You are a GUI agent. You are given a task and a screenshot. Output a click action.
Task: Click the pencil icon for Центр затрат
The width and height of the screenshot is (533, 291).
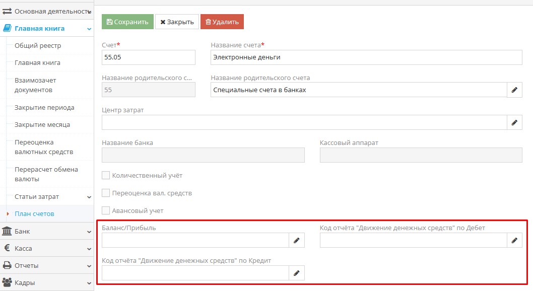coord(515,122)
